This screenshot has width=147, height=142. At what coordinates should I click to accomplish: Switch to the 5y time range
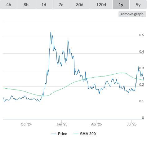[x=138, y=5]
